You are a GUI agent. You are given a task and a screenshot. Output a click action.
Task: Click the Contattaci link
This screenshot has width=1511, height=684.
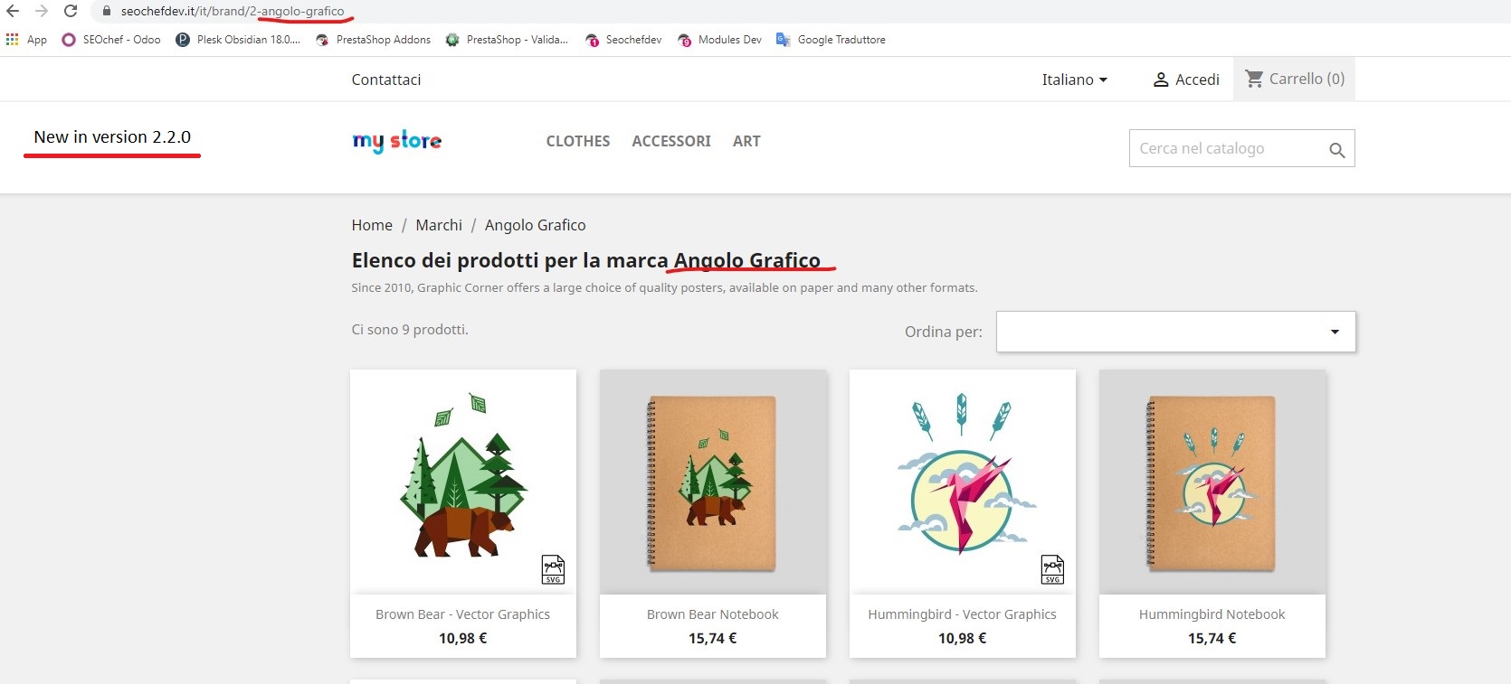click(x=386, y=80)
